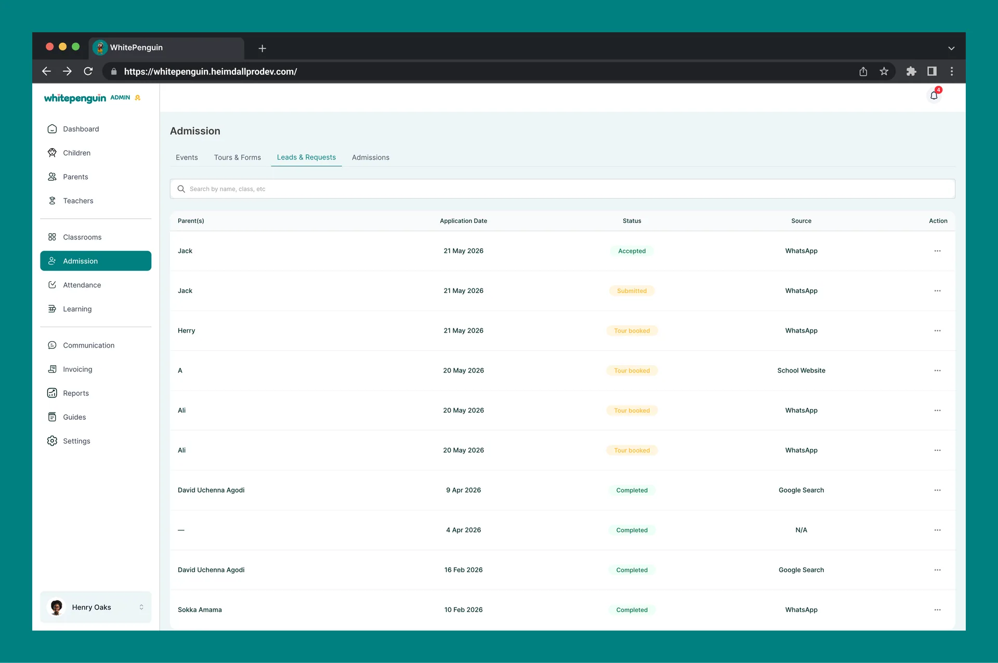Open action menu for 9 Apr 2026 row
This screenshot has width=998, height=663.
tap(937, 490)
